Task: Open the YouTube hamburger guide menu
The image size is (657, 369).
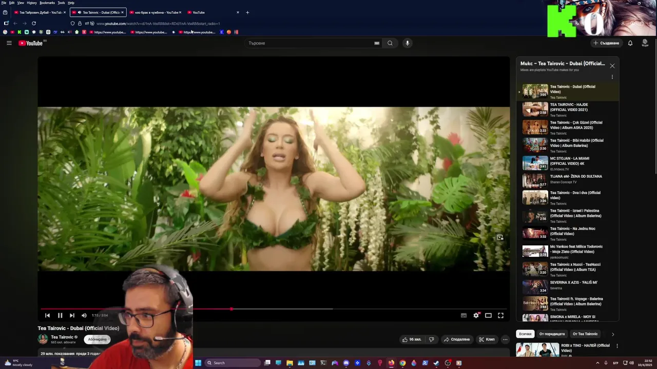Action: [x=9, y=43]
